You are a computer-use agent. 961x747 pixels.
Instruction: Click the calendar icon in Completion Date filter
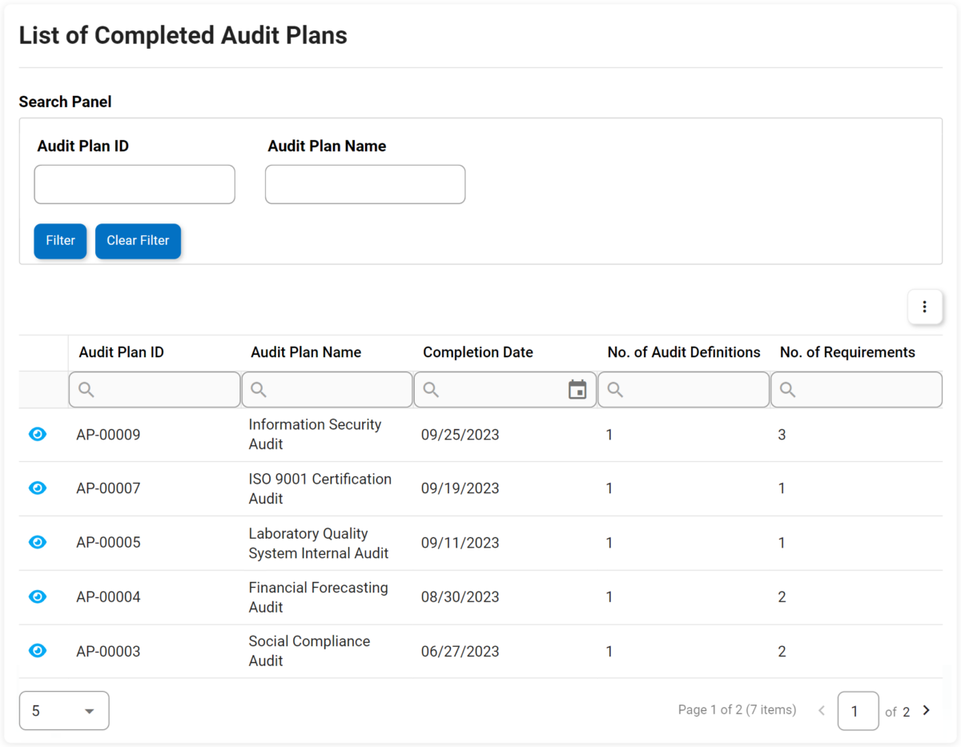(x=577, y=389)
